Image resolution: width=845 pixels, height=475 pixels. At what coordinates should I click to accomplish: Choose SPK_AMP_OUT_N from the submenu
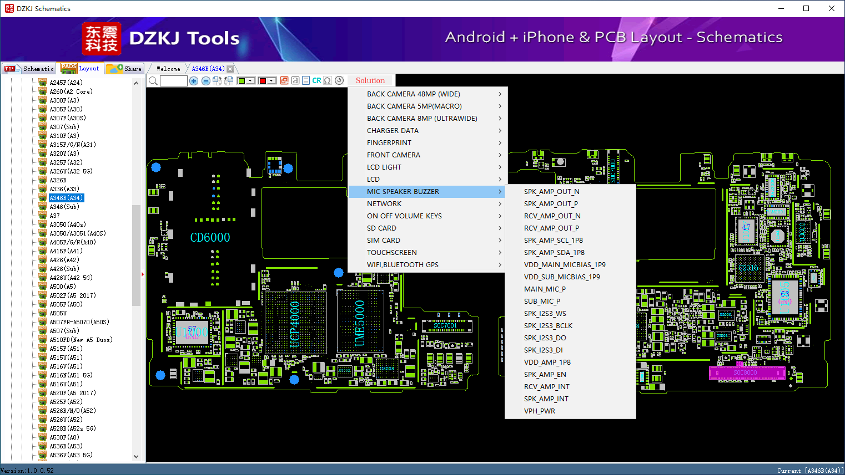[x=570, y=192]
